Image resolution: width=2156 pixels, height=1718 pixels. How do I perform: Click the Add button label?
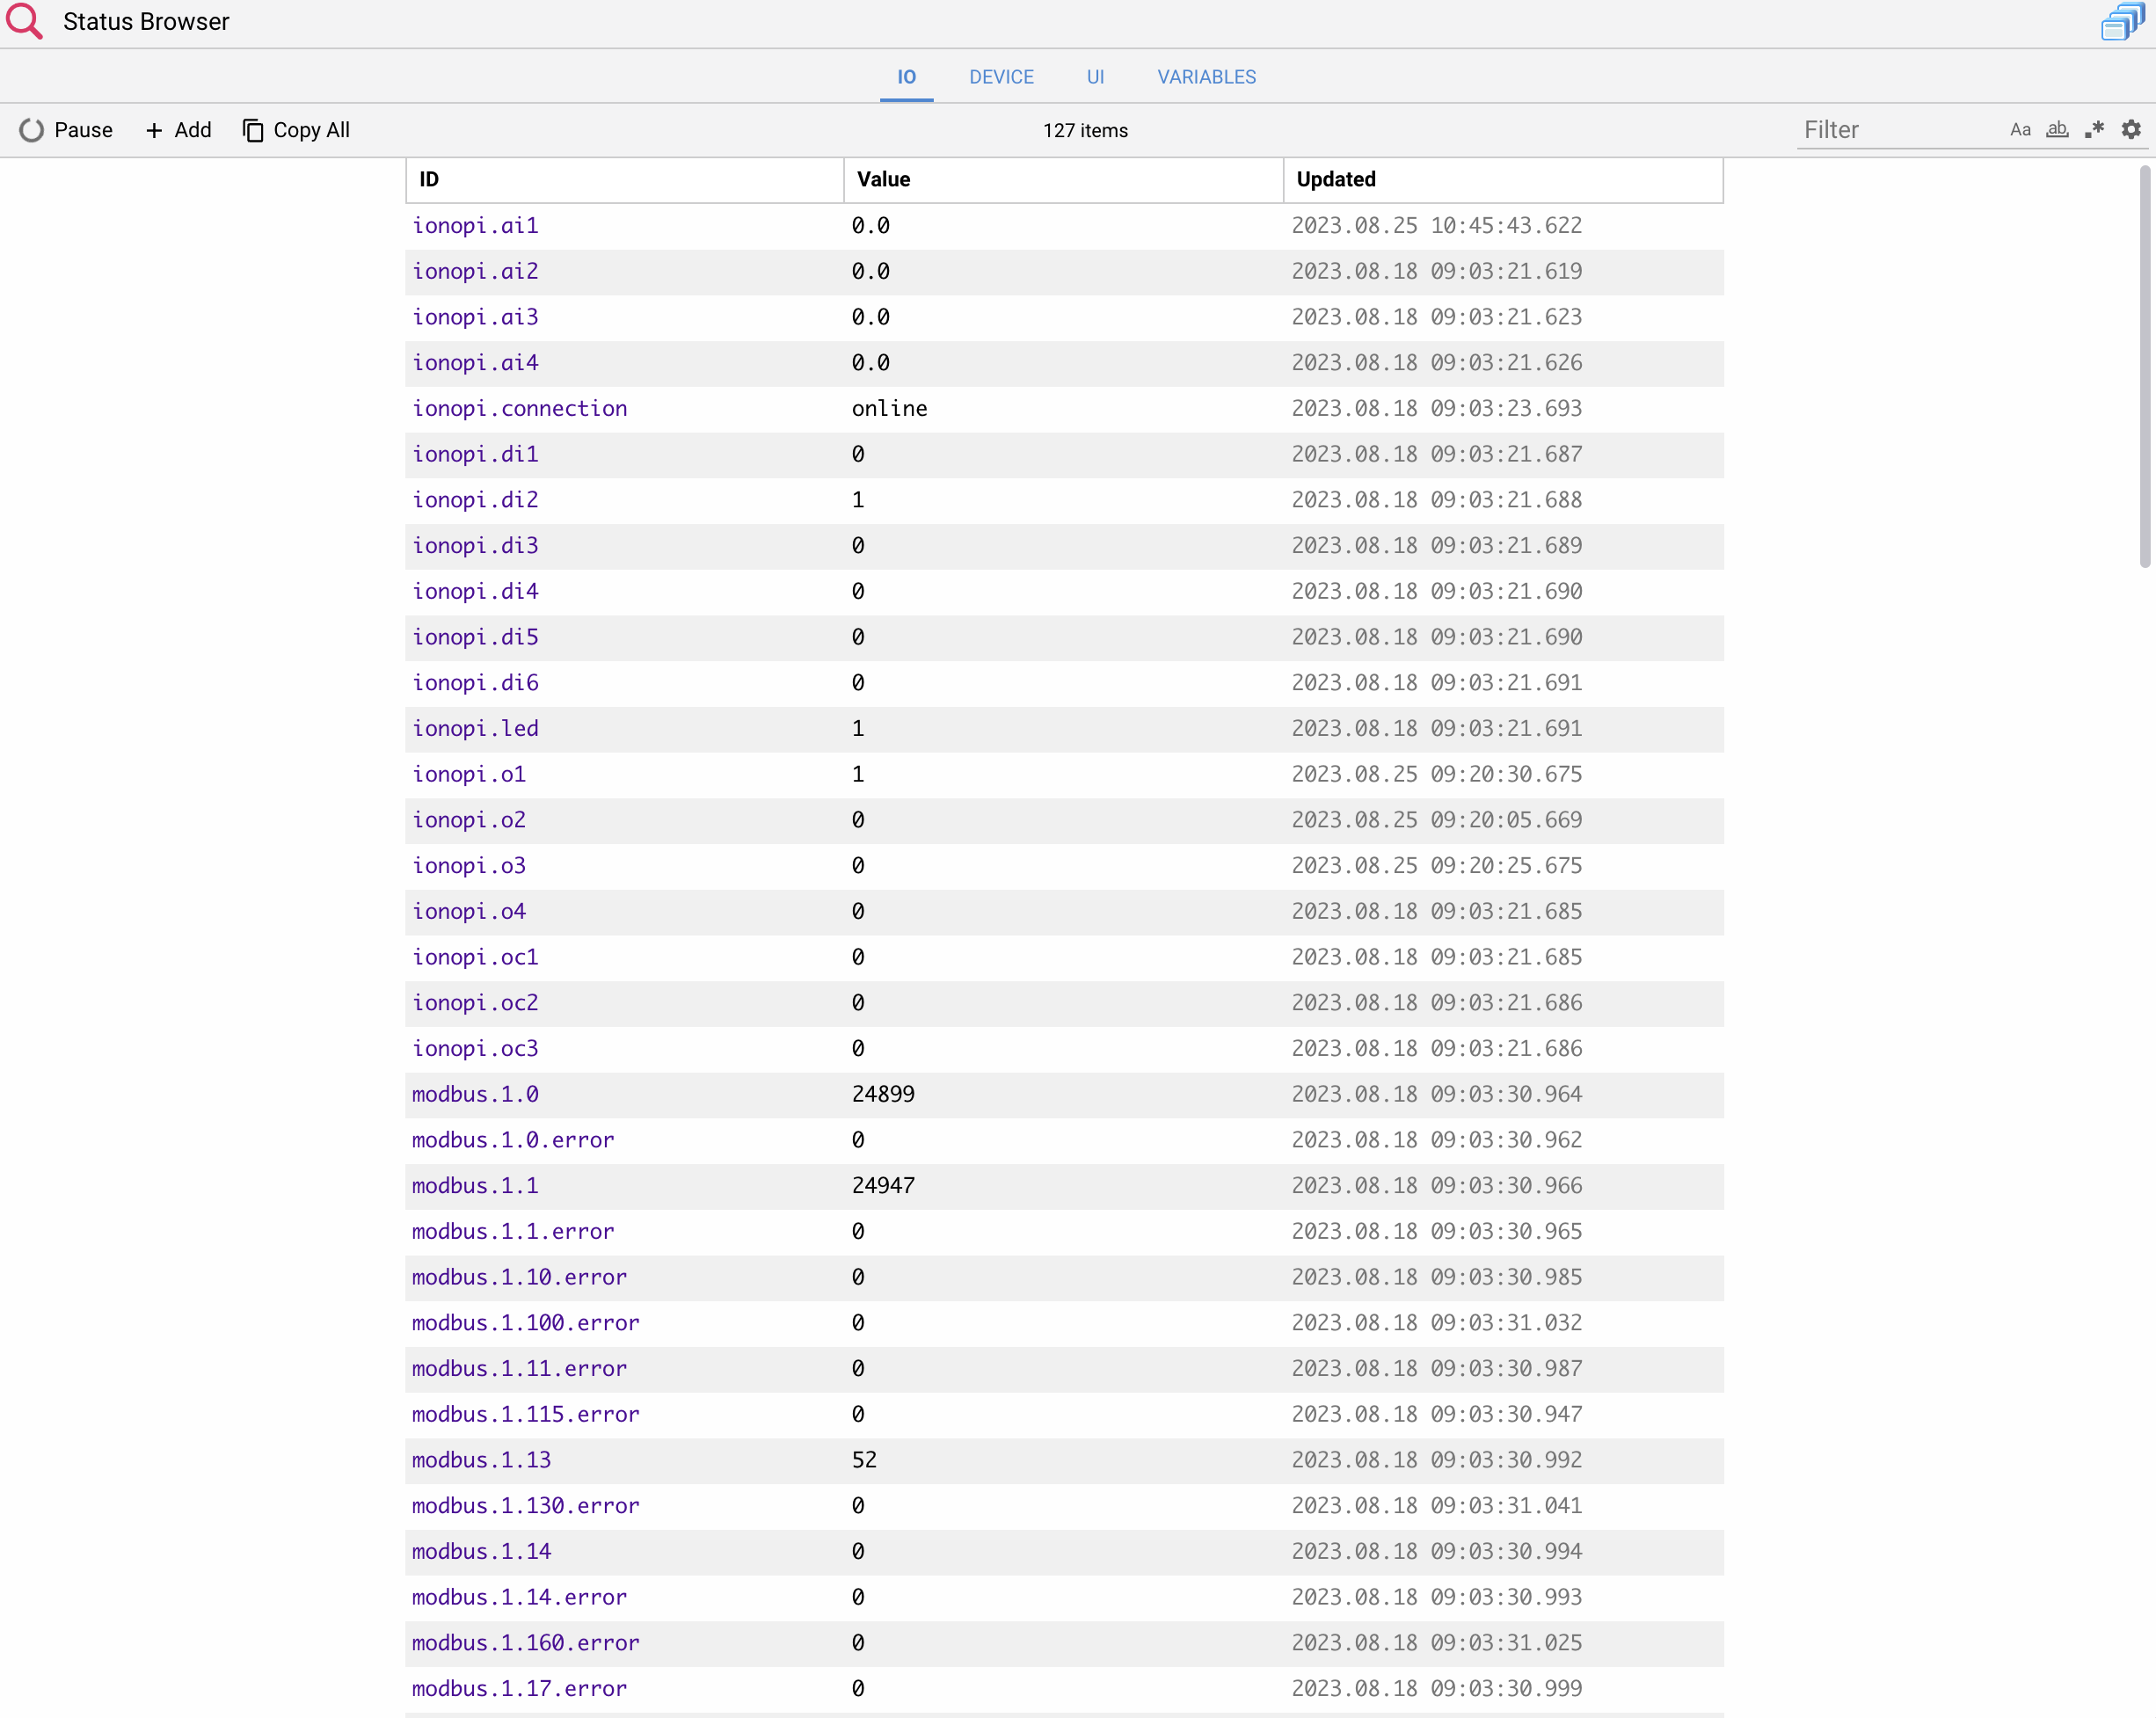(193, 130)
